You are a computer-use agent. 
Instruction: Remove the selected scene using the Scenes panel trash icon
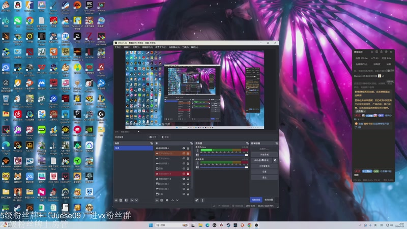[121, 200]
